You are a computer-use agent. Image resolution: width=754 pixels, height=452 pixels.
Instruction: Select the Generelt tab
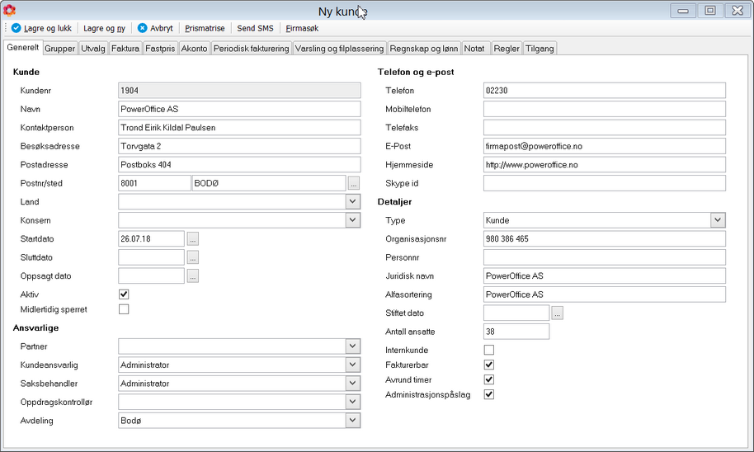click(x=23, y=47)
